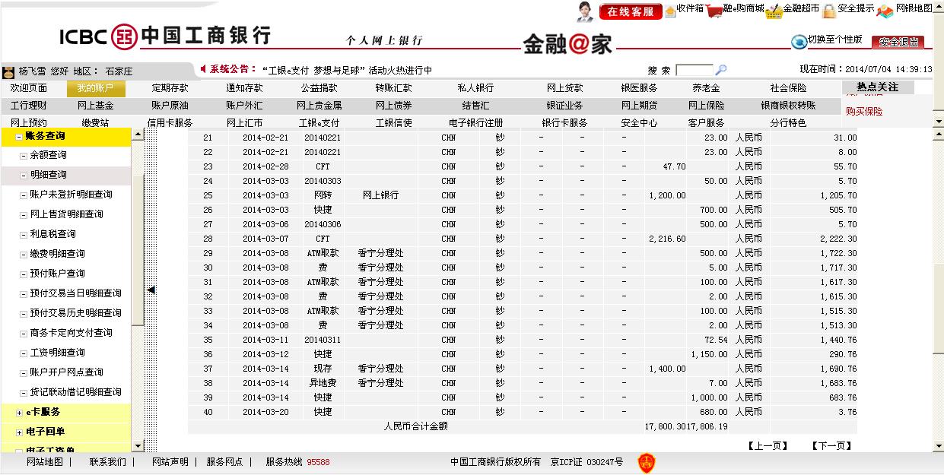Click the 网转 entry in row 25
The image size is (944, 475).
(x=323, y=195)
